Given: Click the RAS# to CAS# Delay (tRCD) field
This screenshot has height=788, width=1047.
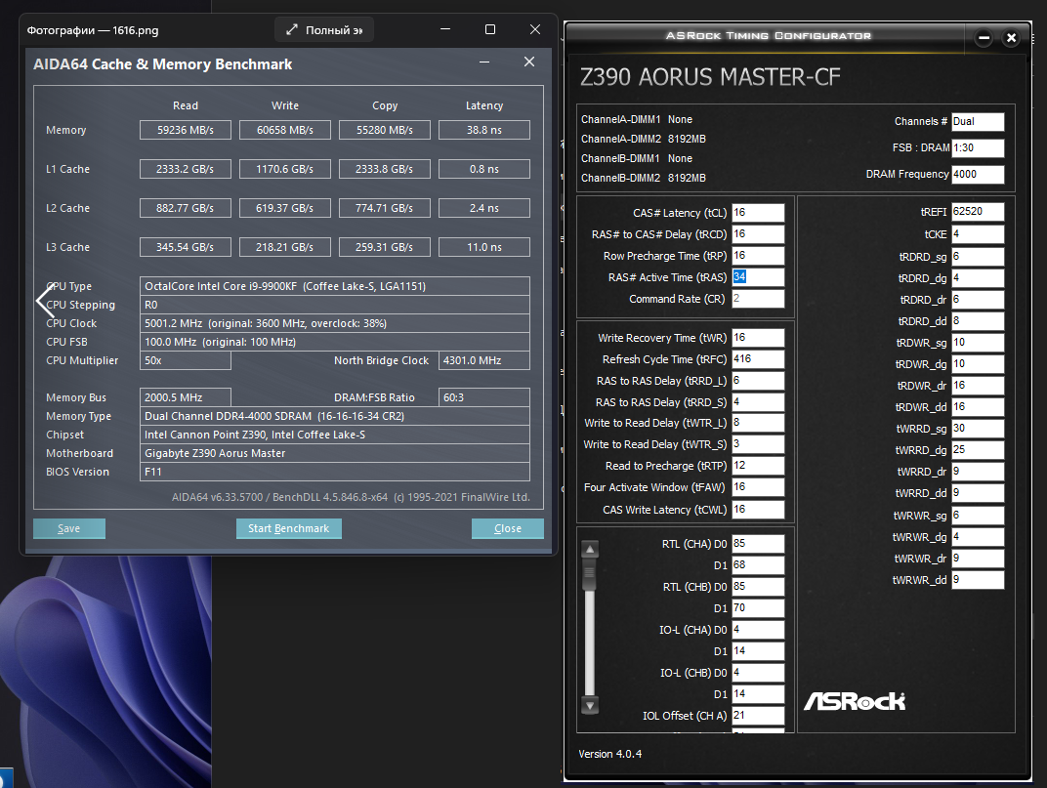Looking at the screenshot, I should 758,233.
